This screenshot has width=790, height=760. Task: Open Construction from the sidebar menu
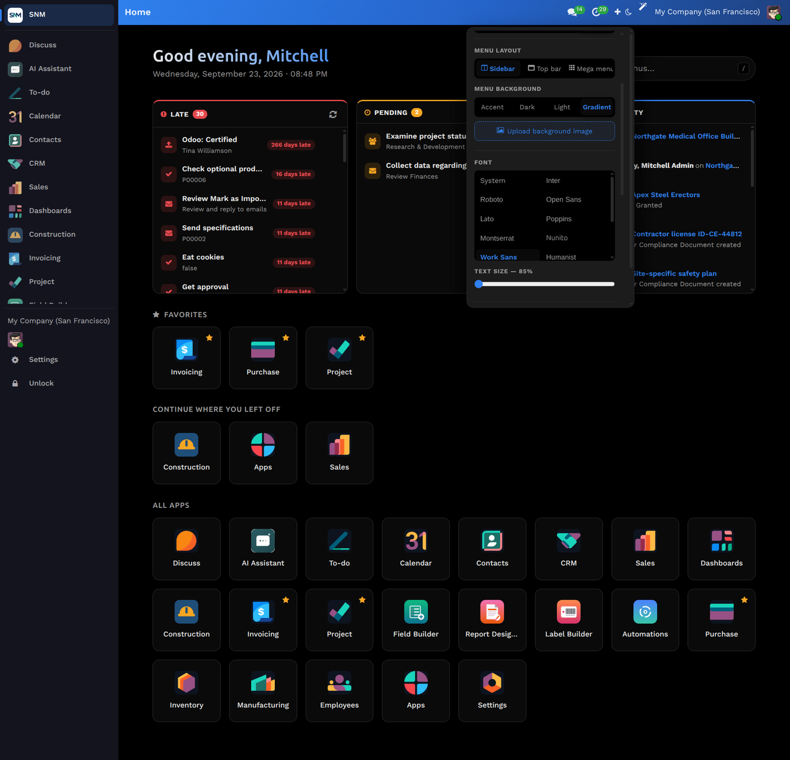(x=59, y=234)
